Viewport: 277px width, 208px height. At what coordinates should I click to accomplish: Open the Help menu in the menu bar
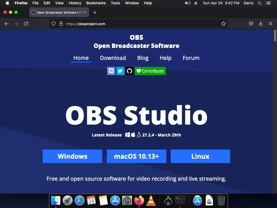[148, 3]
